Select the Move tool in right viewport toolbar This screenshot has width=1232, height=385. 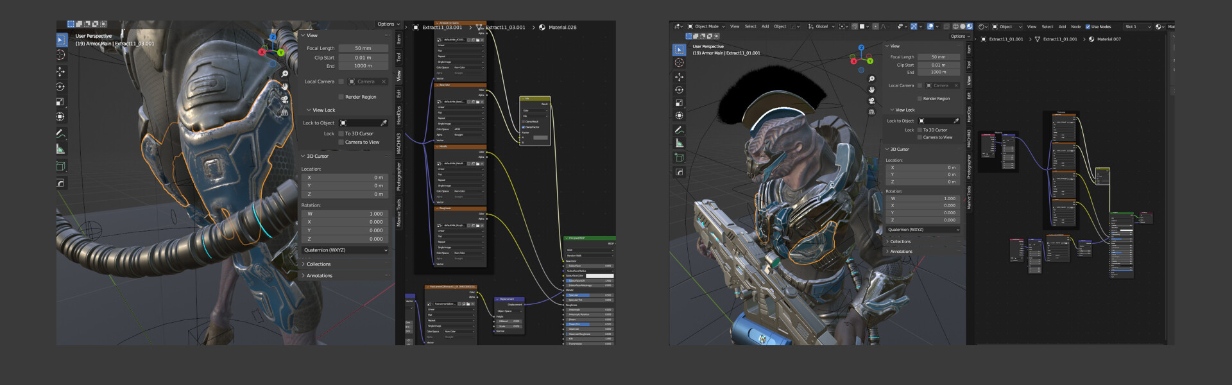pos(679,76)
